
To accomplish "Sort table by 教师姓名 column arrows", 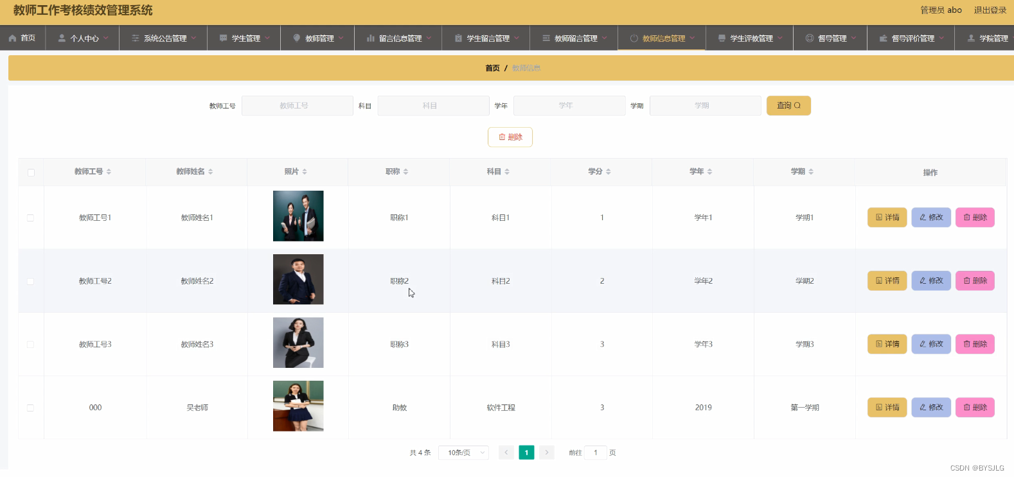I will 210,171.
